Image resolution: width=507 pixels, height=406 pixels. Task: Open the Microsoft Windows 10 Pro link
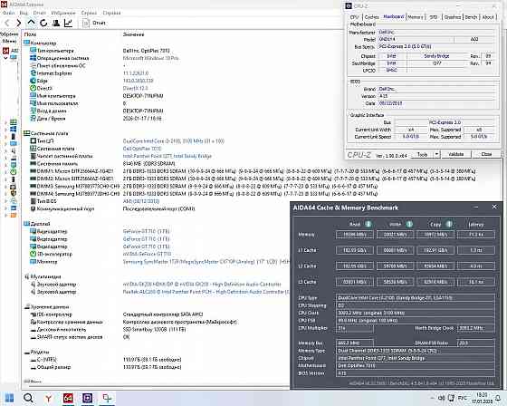pyautogui.click(x=150, y=58)
